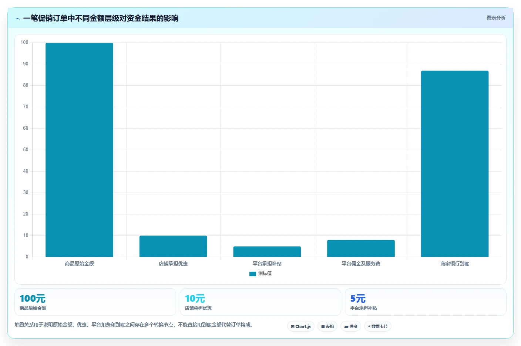Viewport: 521px width, 346px height.
Task: Click the icon inside the 进度 chip
Action: [x=346, y=327]
